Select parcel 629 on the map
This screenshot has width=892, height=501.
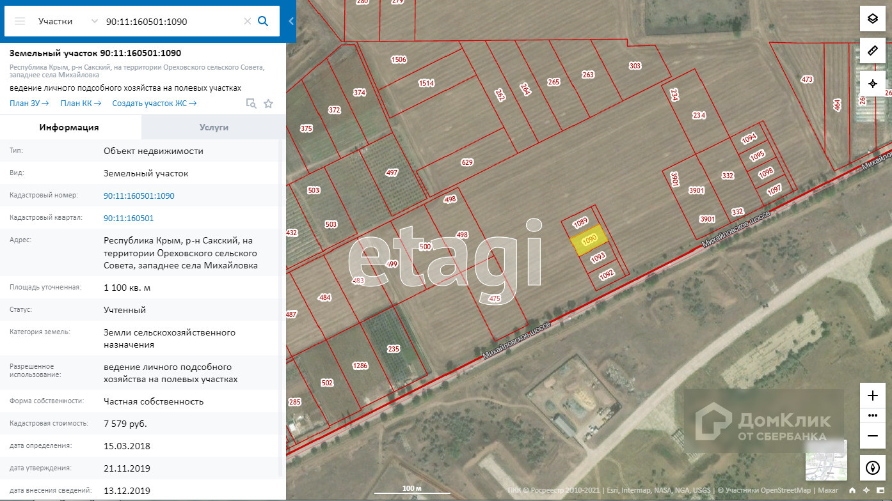[x=467, y=162]
